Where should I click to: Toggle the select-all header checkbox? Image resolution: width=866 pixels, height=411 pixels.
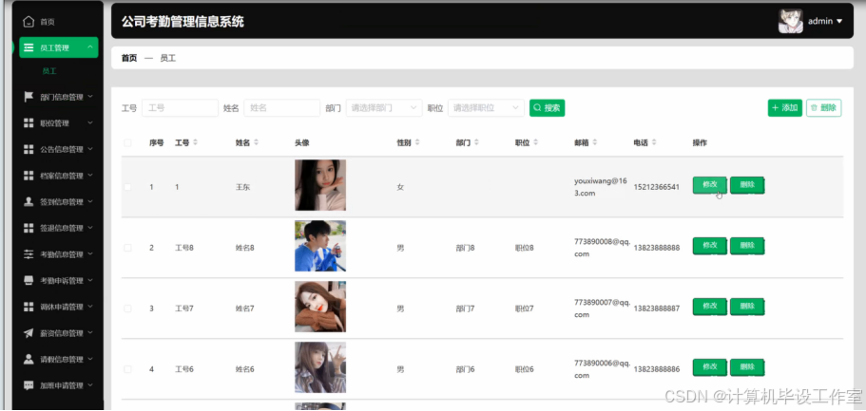pos(127,143)
